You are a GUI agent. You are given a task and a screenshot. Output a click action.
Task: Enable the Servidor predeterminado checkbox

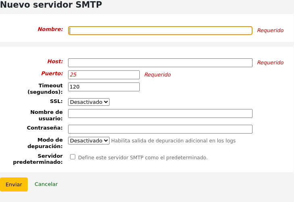pyautogui.click(x=73, y=157)
